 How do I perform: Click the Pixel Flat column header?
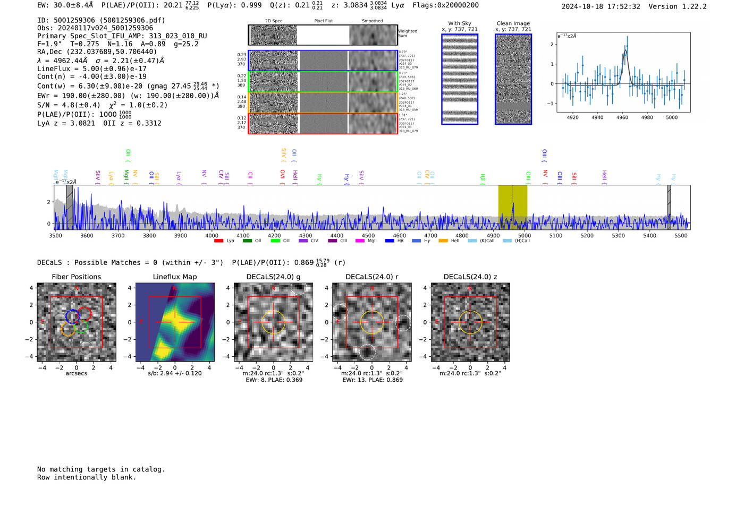[323, 21]
